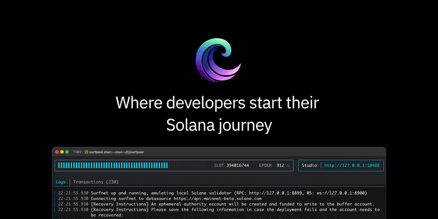Click the 'ephemeral authority account' log line

click(x=216, y=204)
